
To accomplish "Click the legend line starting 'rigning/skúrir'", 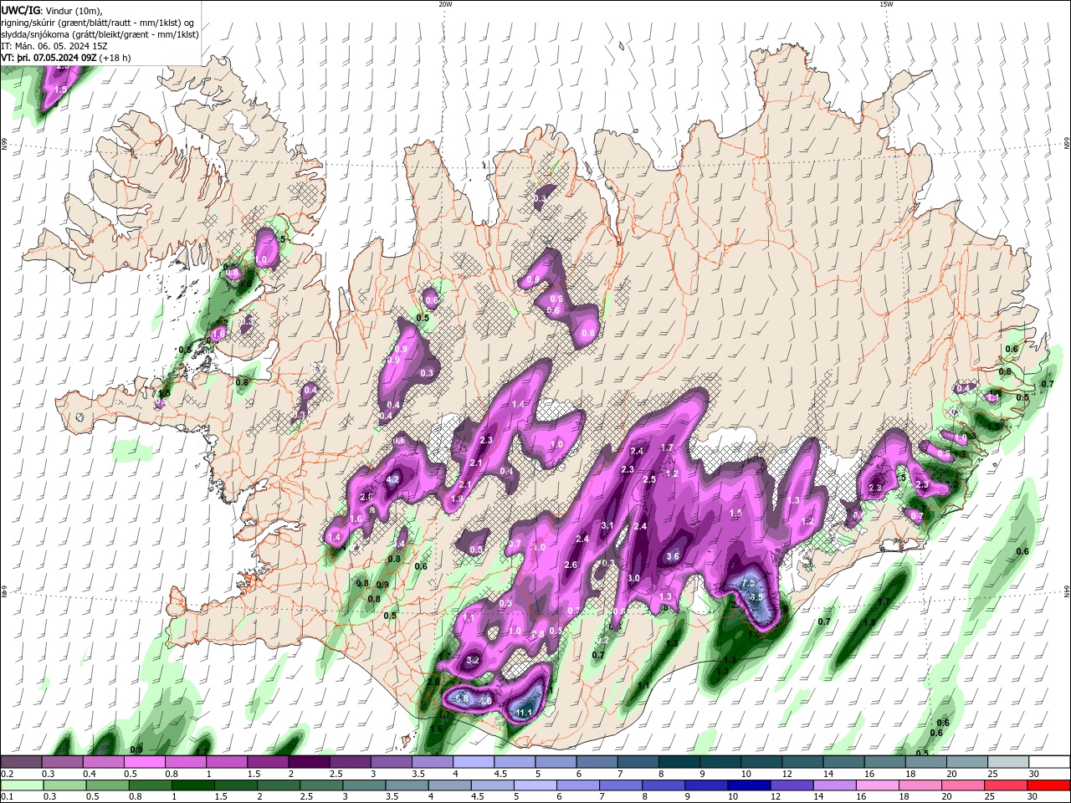I will (x=99, y=23).
